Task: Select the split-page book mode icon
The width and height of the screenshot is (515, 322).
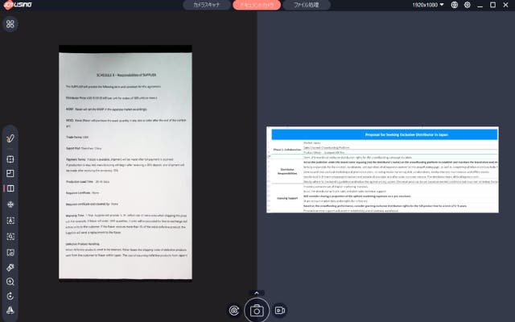Action: point(10,189)
